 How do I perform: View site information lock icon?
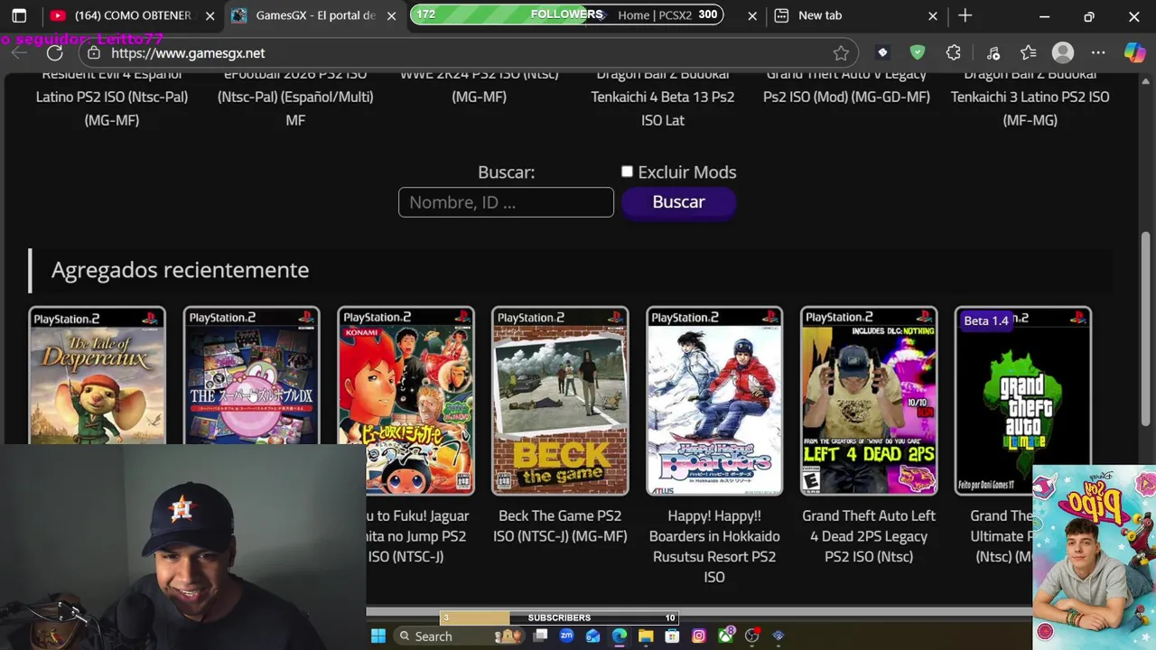[94, 53]
